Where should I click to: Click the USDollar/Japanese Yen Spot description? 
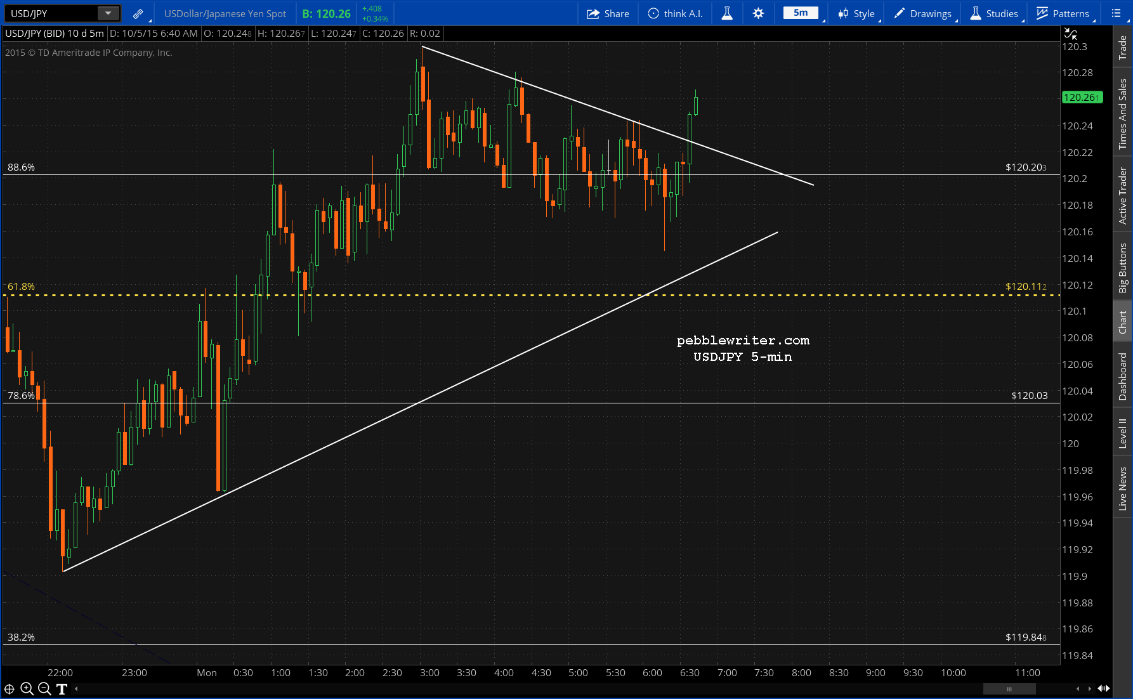point(225,13)
